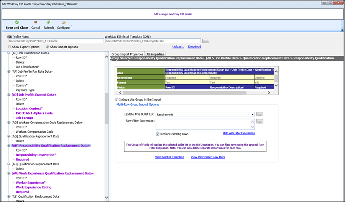Select Location Context* tree item
The height and width of the screenshot is (202, 345).
29,109
